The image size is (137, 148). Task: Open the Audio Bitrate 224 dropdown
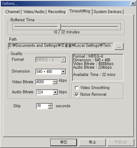pyautogui.click(x=47, y=92)
